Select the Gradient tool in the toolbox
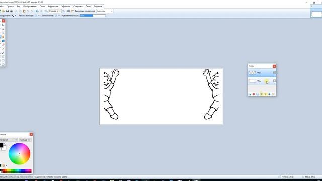Image resolution: width=322 pixels, height=181 pixels. tap(3, 41)
